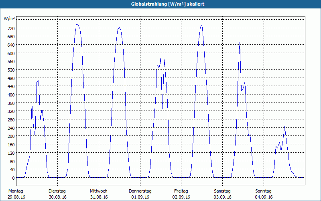321x201 pixels.
Task: Select the 160 y-axis value
Action: [x=11, y=145]
